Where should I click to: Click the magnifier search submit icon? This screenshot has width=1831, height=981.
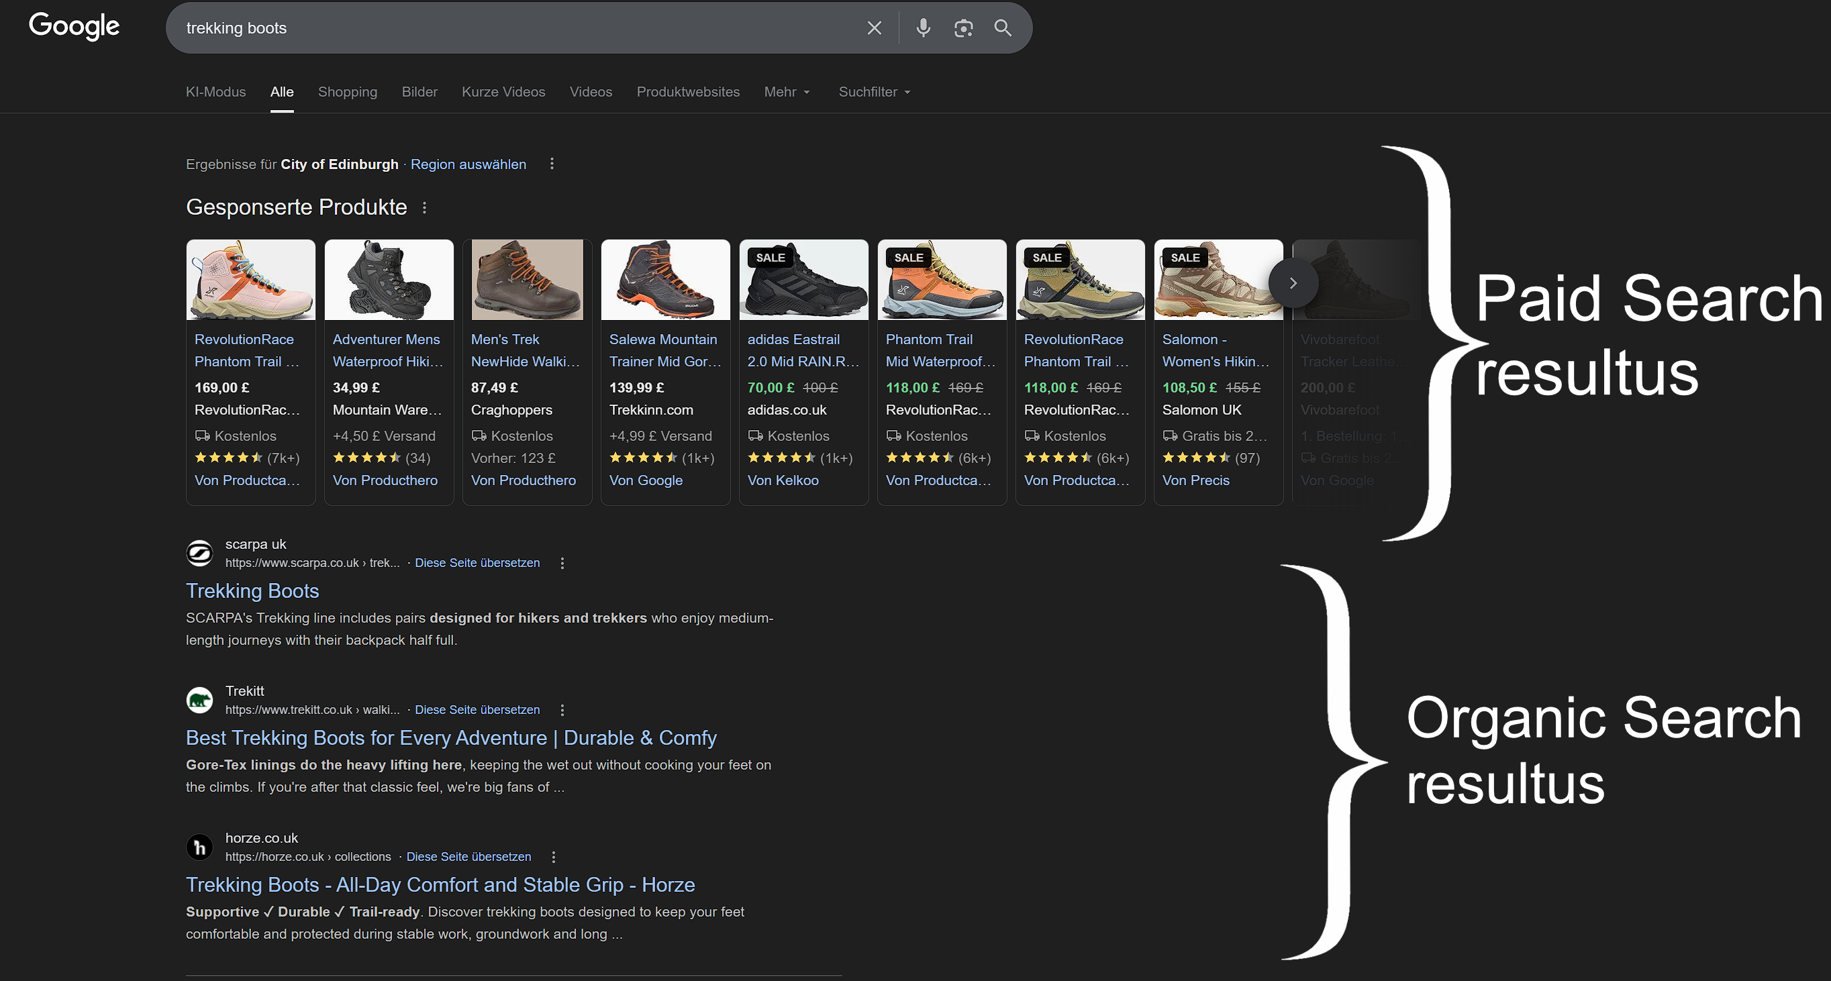(x=1002, y=28)
